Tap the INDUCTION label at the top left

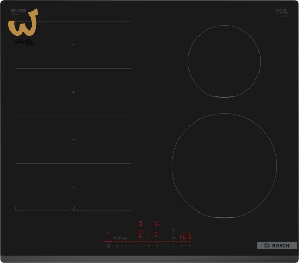pyautogui.click(x=18, y=11)
